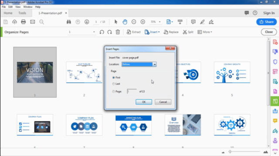Send file by email envelope icon
Image resolution: width=279 pixels, height=156 pixels.
point(32,22)
